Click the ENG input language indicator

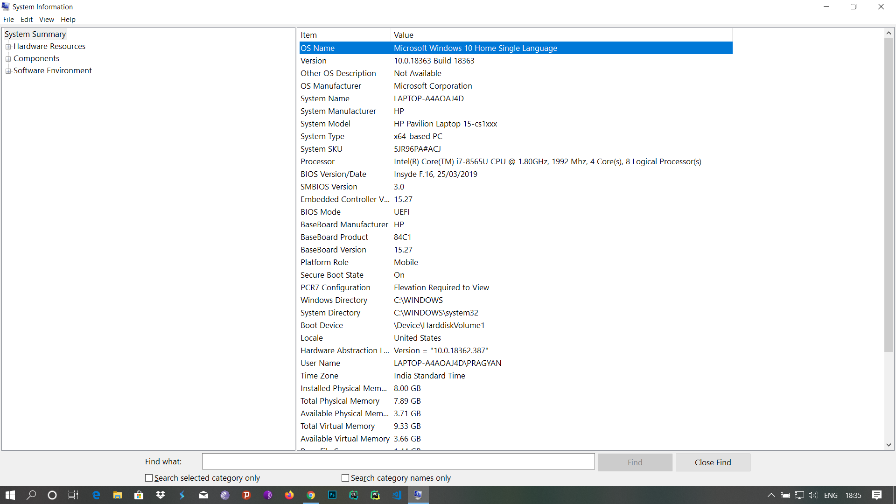pyautogui.click(x=831, y=496)
